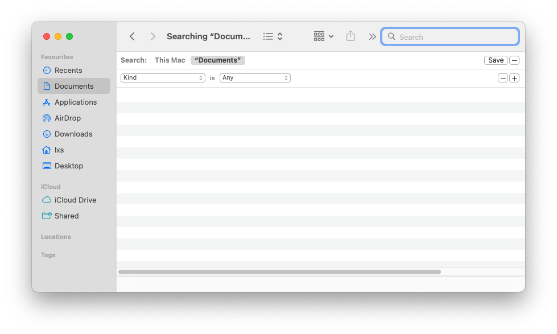The height and width of the screenshot is (334, 557).
Task: Save the current search
Action: coord(495,60)
